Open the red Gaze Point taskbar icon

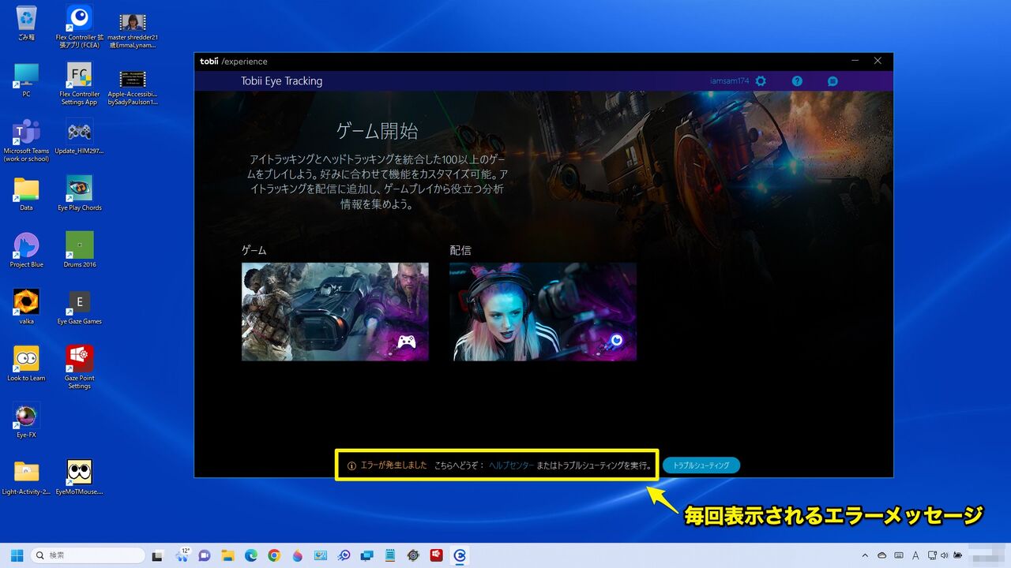coord(436,555)
